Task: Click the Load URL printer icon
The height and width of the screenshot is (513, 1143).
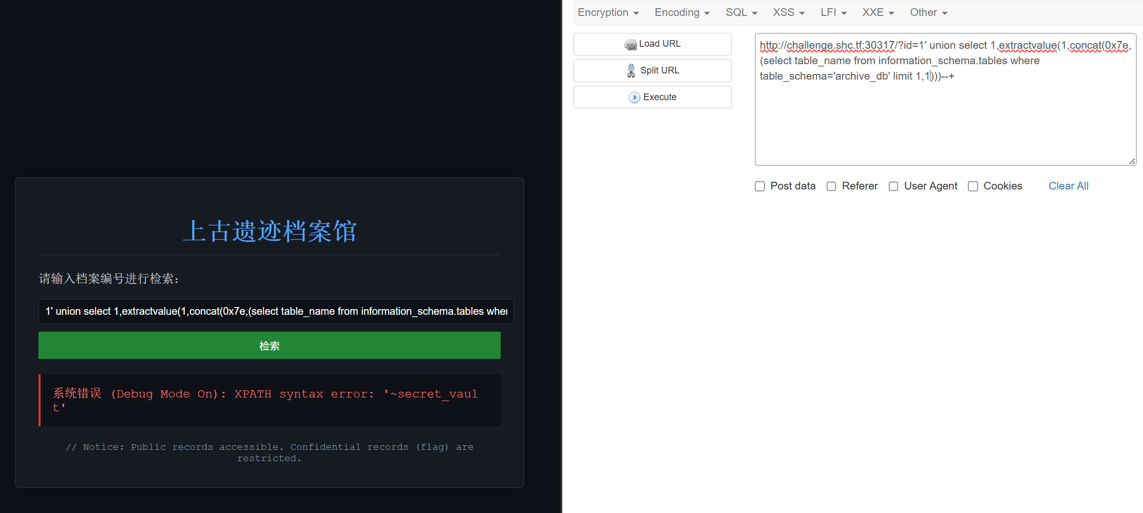Action: (x=630, y=45)
